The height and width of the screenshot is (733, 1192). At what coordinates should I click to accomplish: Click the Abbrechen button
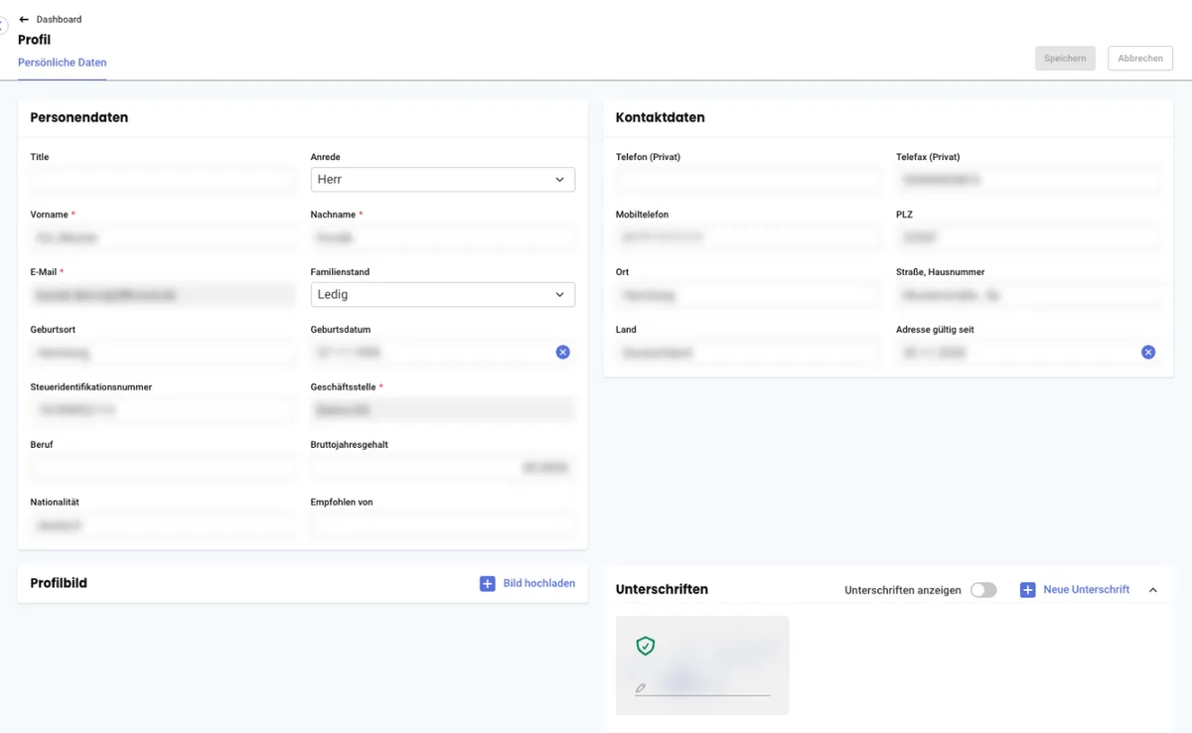point(1140,59)
